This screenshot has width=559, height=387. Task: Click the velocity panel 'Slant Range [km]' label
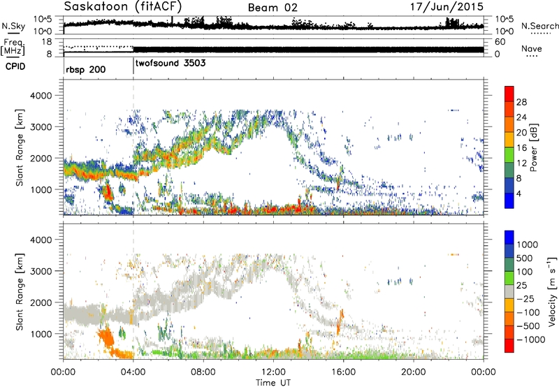20,291
